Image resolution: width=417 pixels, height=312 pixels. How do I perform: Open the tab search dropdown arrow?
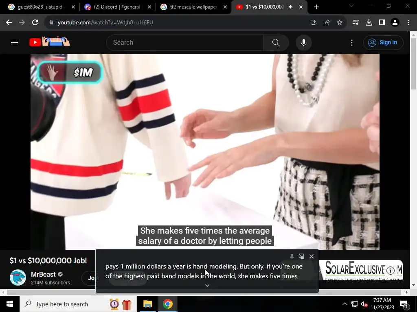(x=351, y=6)
